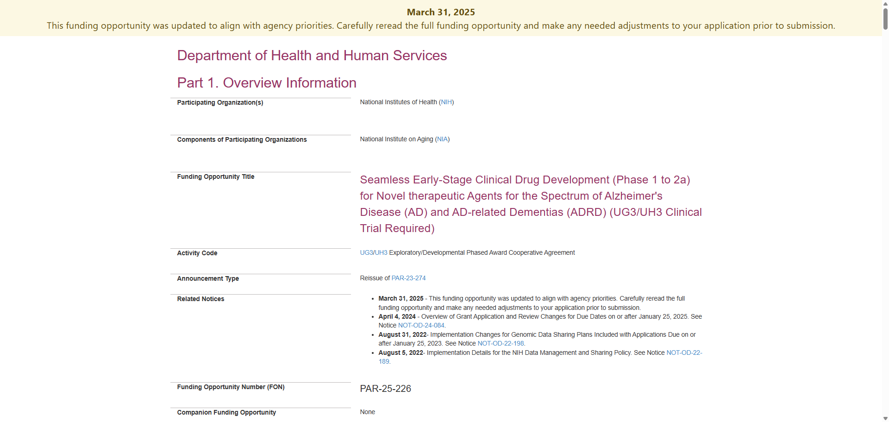The image size is (889, 422).
Task: Click the scrollbar up arrow
Action: [x=885, y=3]
